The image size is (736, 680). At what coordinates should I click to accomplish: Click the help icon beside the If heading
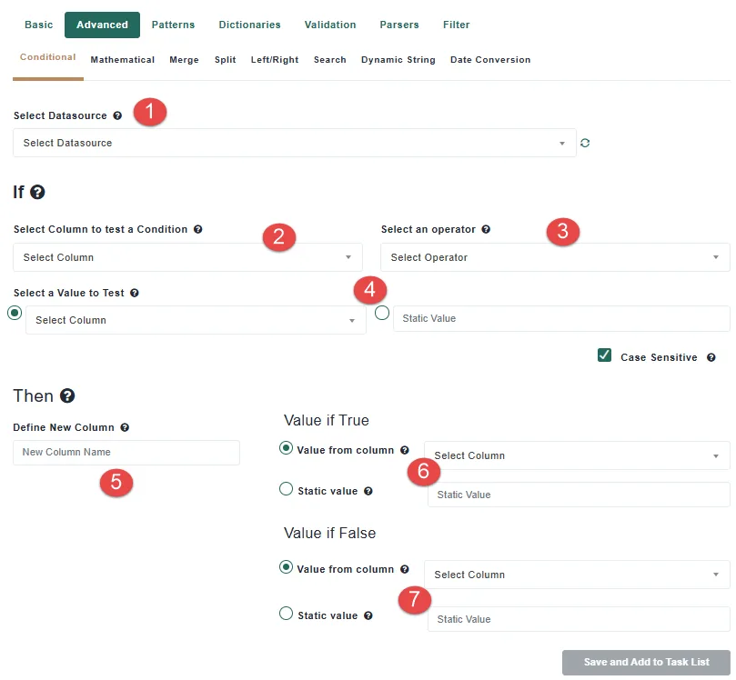pos(37,192)
